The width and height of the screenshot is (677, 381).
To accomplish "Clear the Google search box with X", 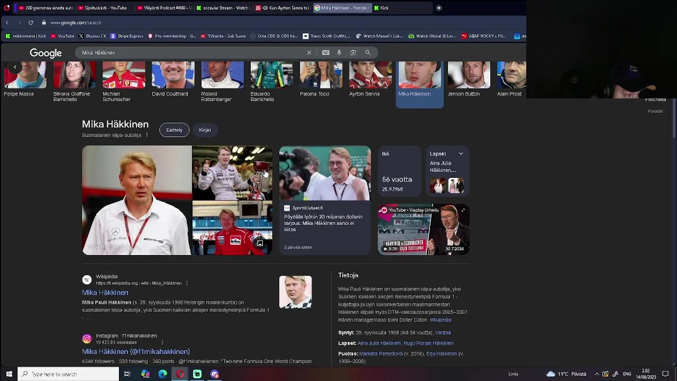I will (309, 53).
